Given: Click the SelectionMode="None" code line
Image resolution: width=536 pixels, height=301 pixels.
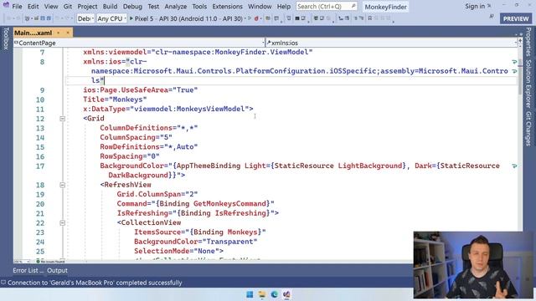Looking at the screenshot, I should (178, 251).
